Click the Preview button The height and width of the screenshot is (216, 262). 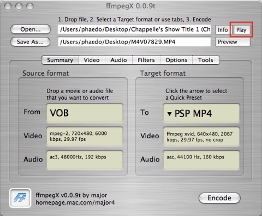(233, 42)
